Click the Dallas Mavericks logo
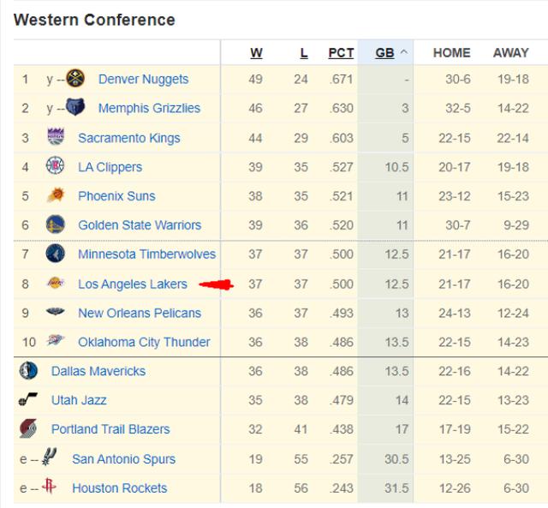This screenshot has height=508, width=548. click(x=28, y=371)
